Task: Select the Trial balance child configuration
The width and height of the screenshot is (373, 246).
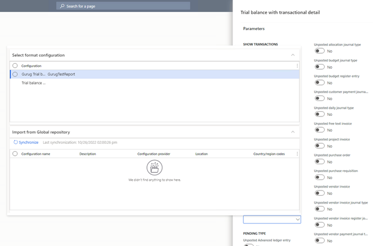Action: tap(33, 83)
